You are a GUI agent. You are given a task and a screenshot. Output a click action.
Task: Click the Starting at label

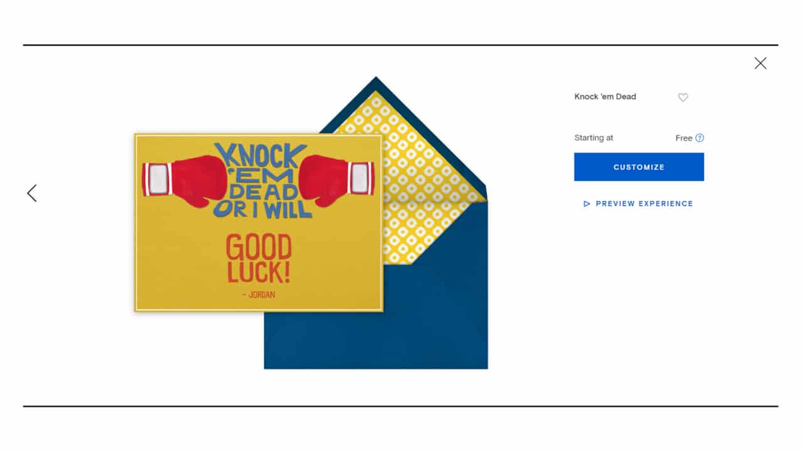(593, 138)
